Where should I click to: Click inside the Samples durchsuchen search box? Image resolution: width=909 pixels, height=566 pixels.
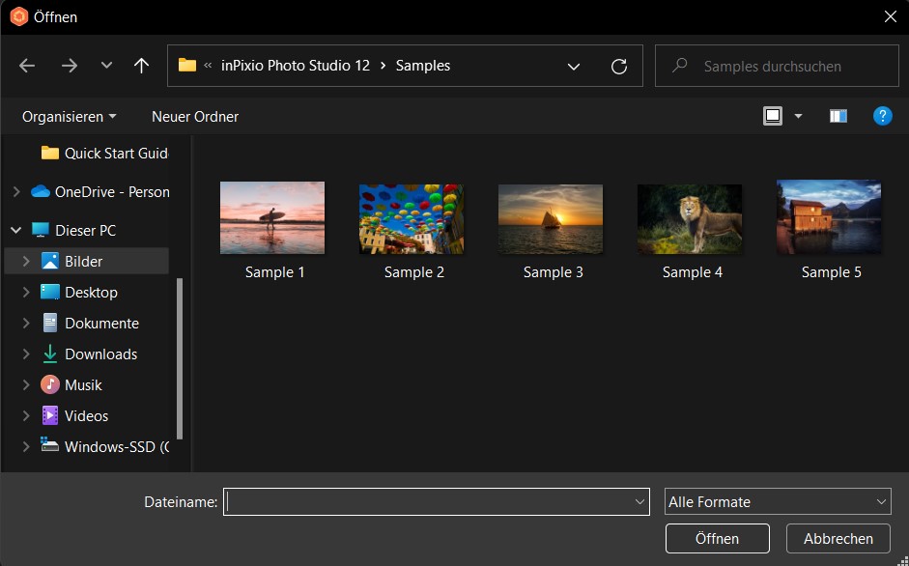point(777,65)
